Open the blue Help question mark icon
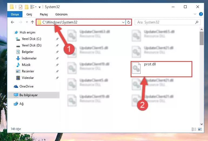This screenshot has width=208, height=141. pos(201,14)
